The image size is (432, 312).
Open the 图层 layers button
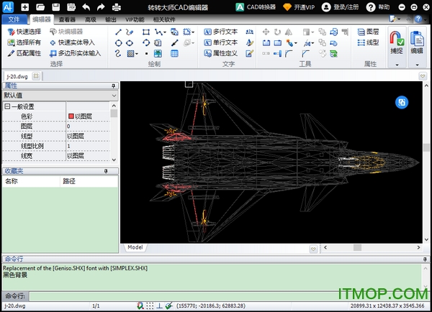coord(368,32)
